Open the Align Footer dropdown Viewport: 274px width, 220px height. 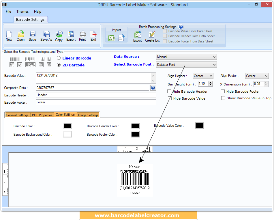pos(257,76)
